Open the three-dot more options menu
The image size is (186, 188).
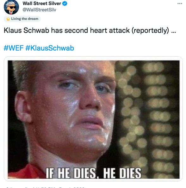click(180, 3)
